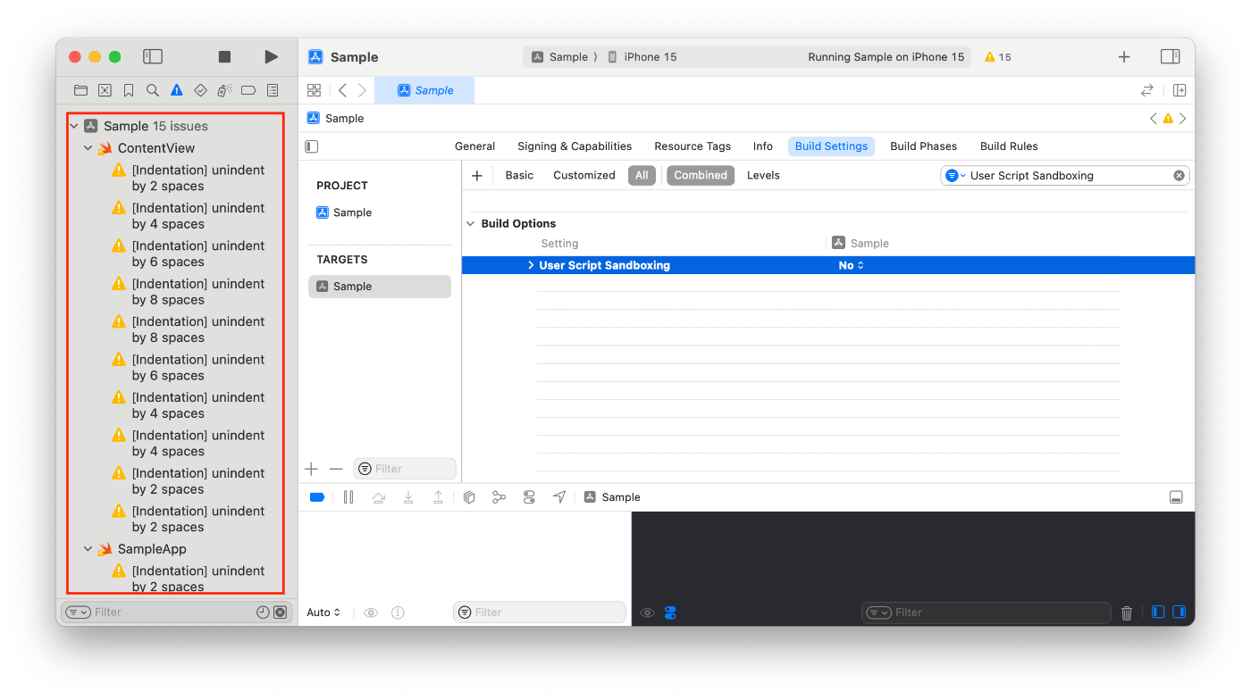Select the Build Settings tab
Viewport: 1251px width, 700px height.
click(831, 146)
